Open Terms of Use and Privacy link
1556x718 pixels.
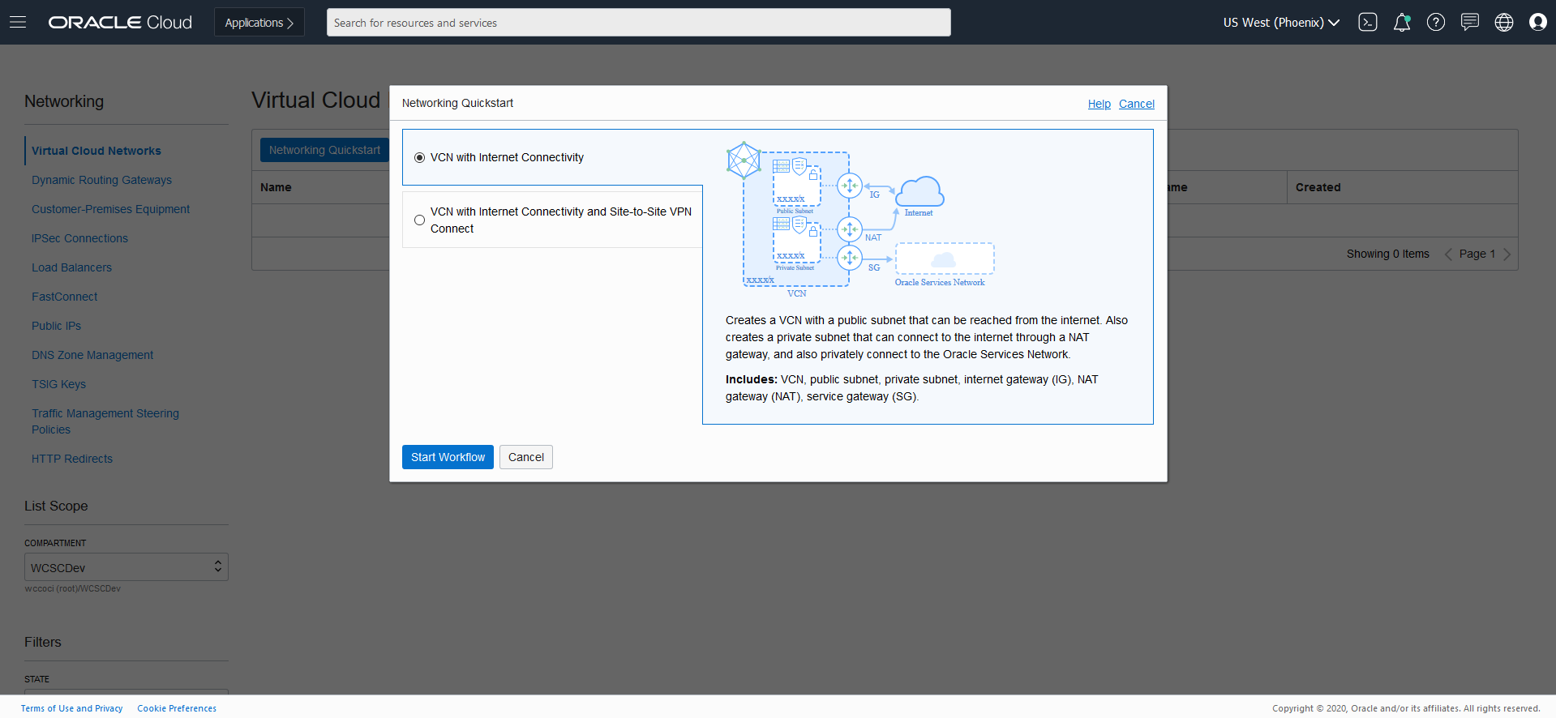point(72,708)
